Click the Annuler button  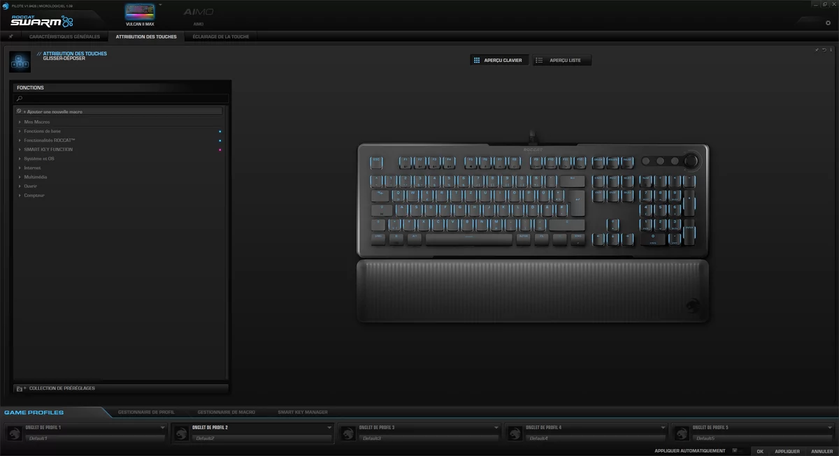[822, 451]
